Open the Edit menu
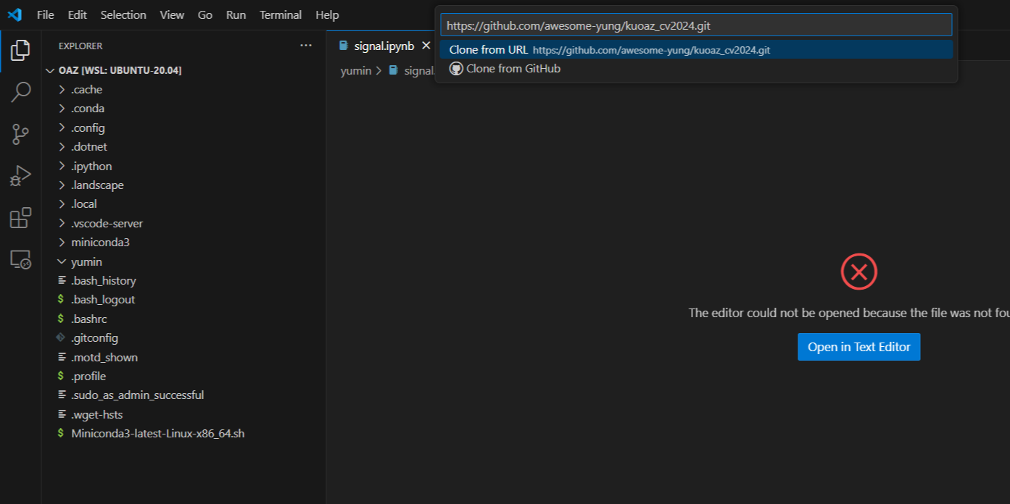 pos(77,14)
